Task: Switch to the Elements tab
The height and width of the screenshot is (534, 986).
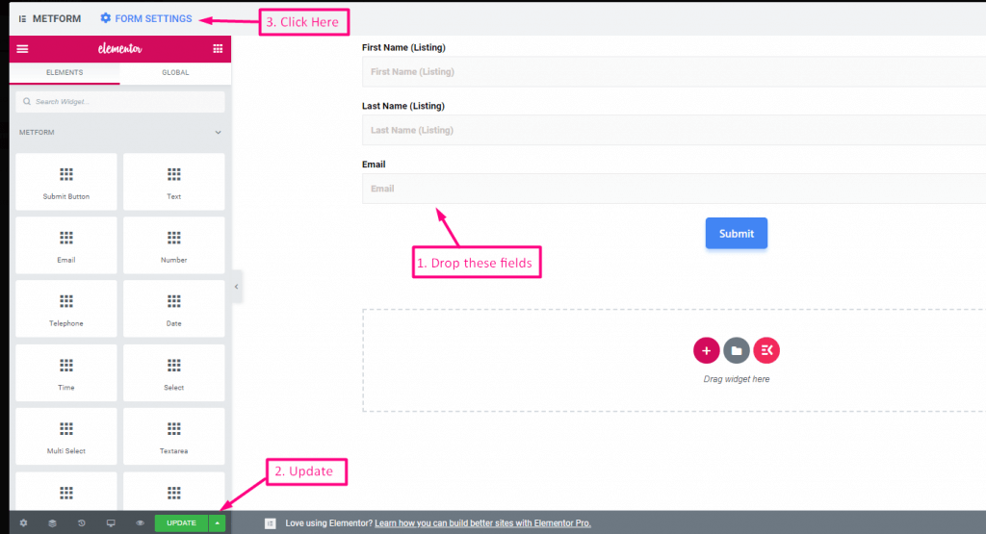Action: click(x=65, y=72)
